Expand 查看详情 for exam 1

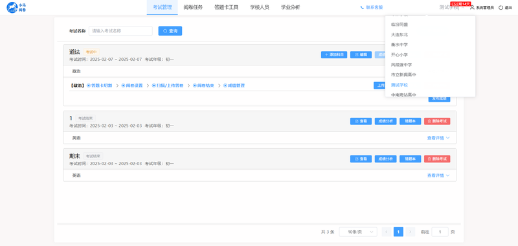pos(438,138)
